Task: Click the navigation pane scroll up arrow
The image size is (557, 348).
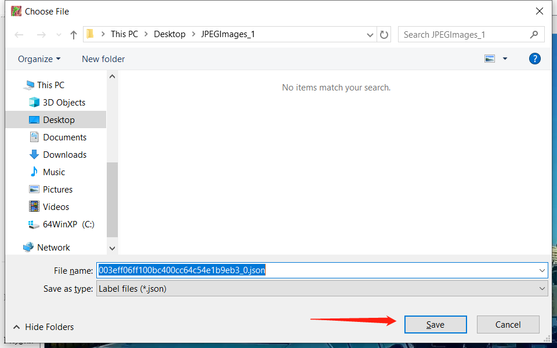Action: pyautogui.click(x=112, y=77)
